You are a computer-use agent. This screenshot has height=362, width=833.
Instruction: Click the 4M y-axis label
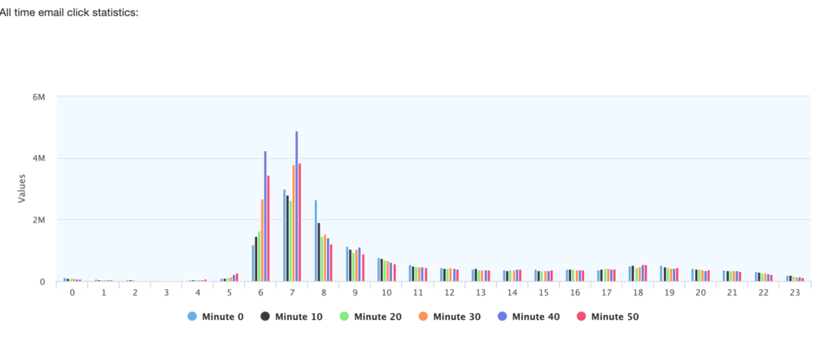(x=39, y=158)
